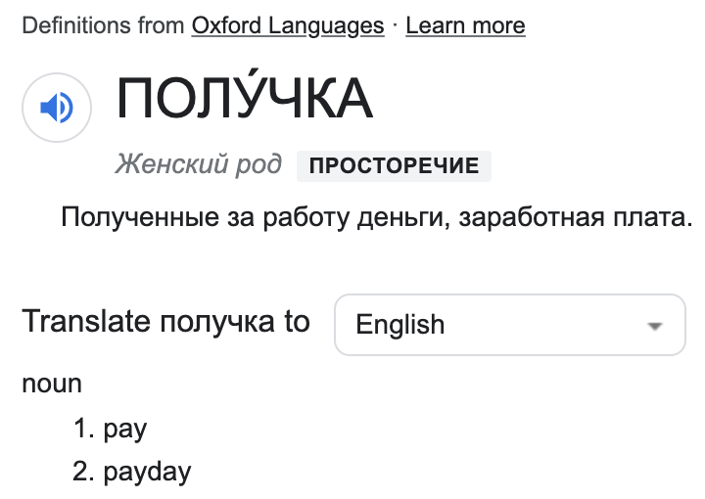Image resolution: width=705 pixels, height=499 pixels.
Task: Follow the Learn more link
Action: click(465, 25)
